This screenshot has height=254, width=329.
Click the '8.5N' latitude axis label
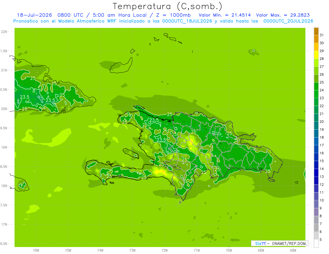pyautogui.click(x=4, y=167)
